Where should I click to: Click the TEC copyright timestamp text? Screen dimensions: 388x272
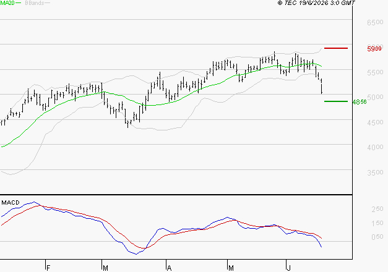[316, 2]
